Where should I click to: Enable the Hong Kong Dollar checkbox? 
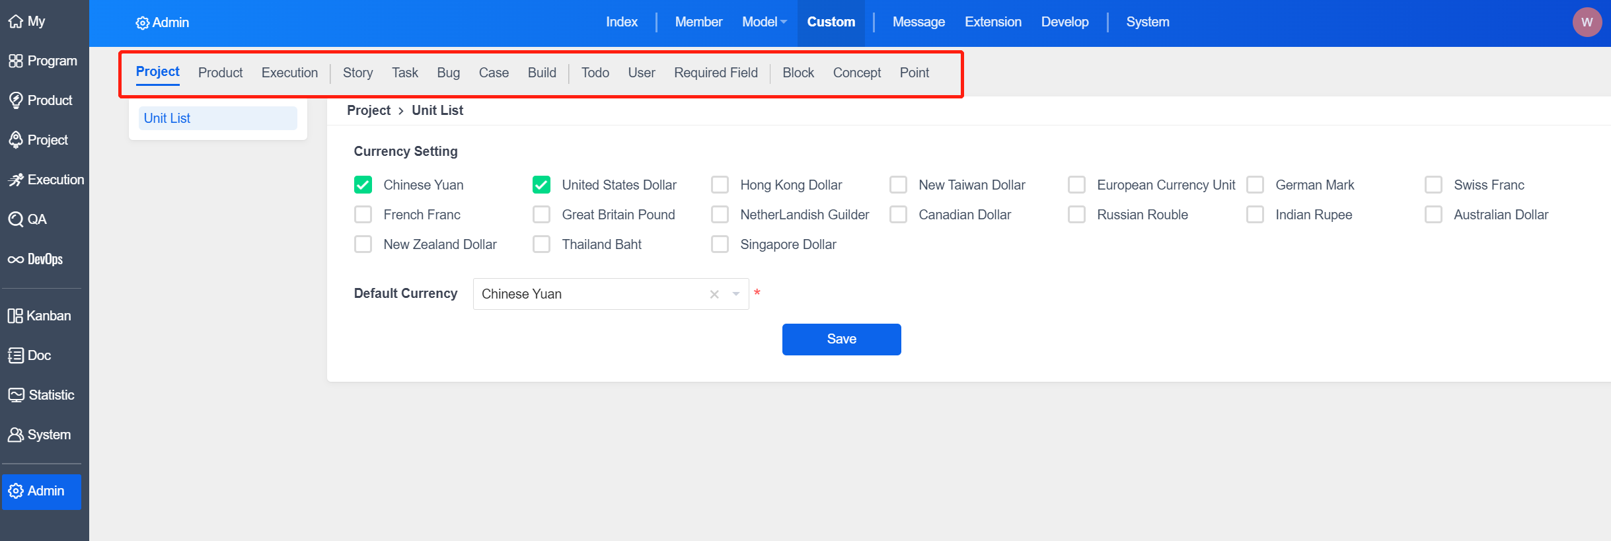[x=720, y=185]
